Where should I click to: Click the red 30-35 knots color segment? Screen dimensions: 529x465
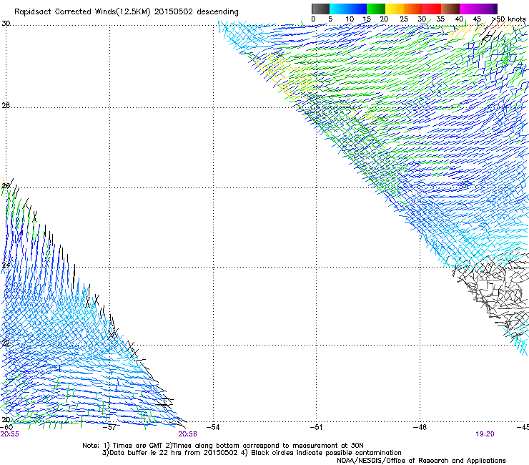point(432,9)
